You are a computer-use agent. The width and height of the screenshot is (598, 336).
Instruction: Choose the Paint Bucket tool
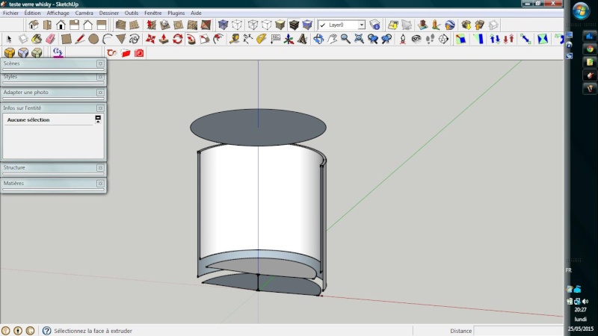pos(37,39)
